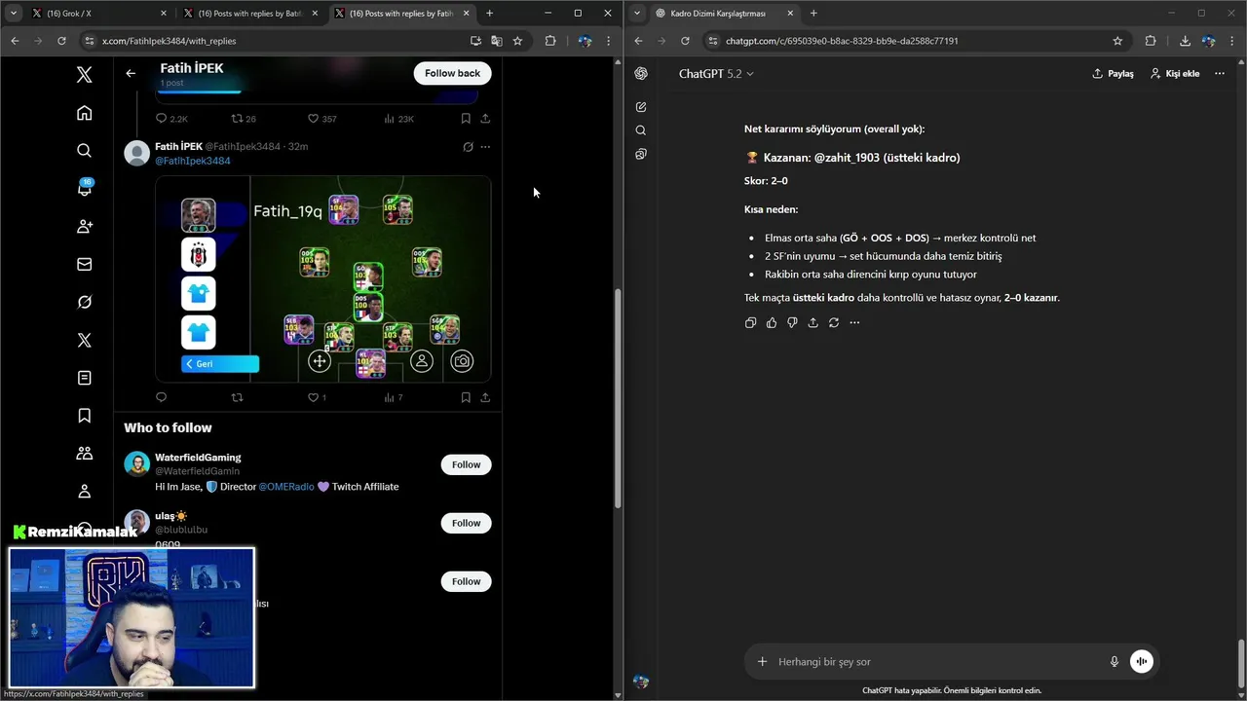The image size is (1247, 701).
Task: Click the X page vertical scrollbar
Action: tap(618, 399)
